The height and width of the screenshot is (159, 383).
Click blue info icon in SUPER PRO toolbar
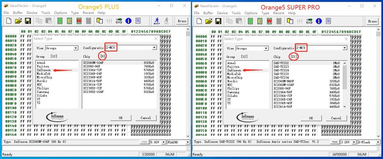(319, 21)
